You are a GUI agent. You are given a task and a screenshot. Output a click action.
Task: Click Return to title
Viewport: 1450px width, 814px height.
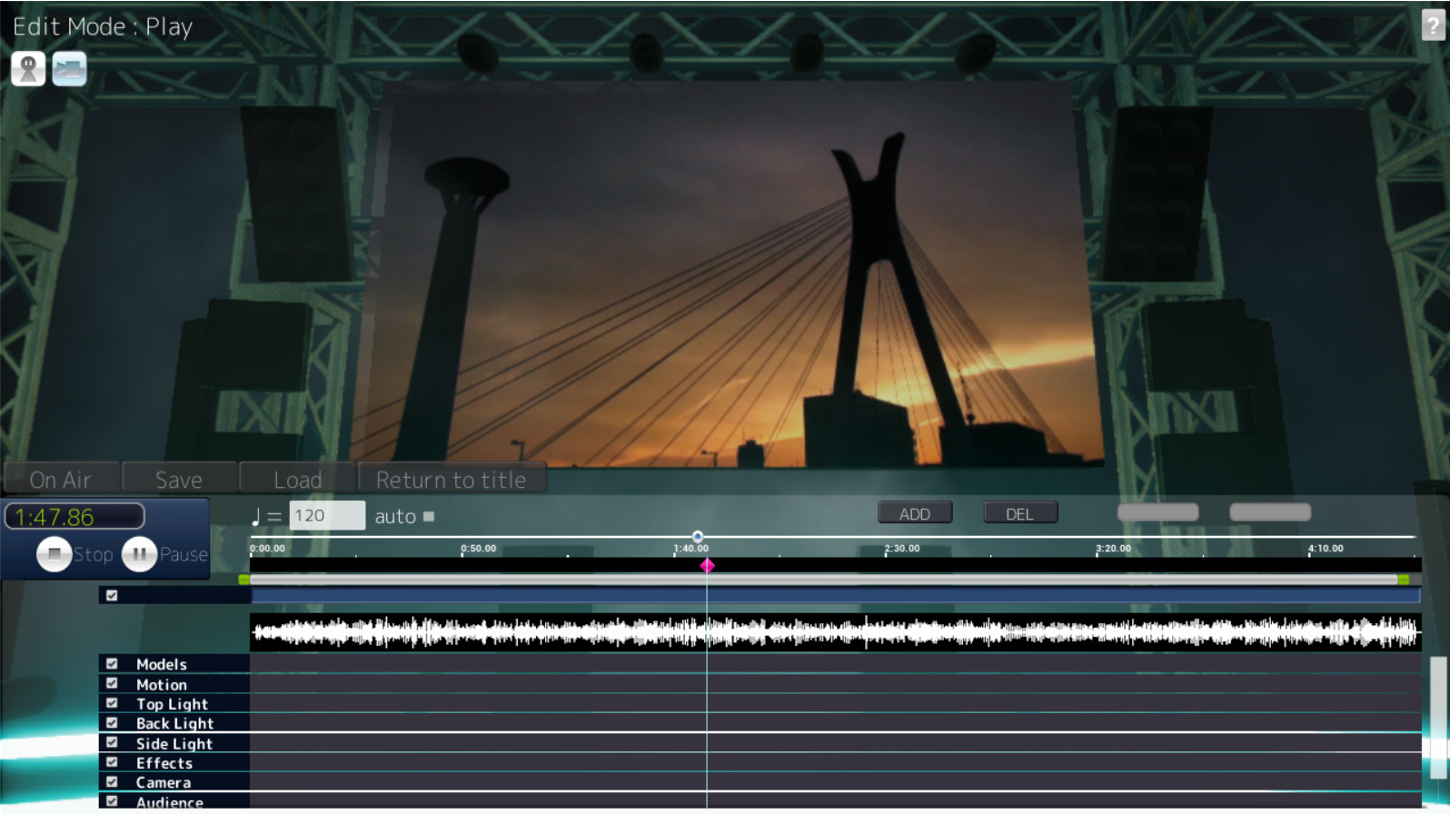[x=451, y=479]
